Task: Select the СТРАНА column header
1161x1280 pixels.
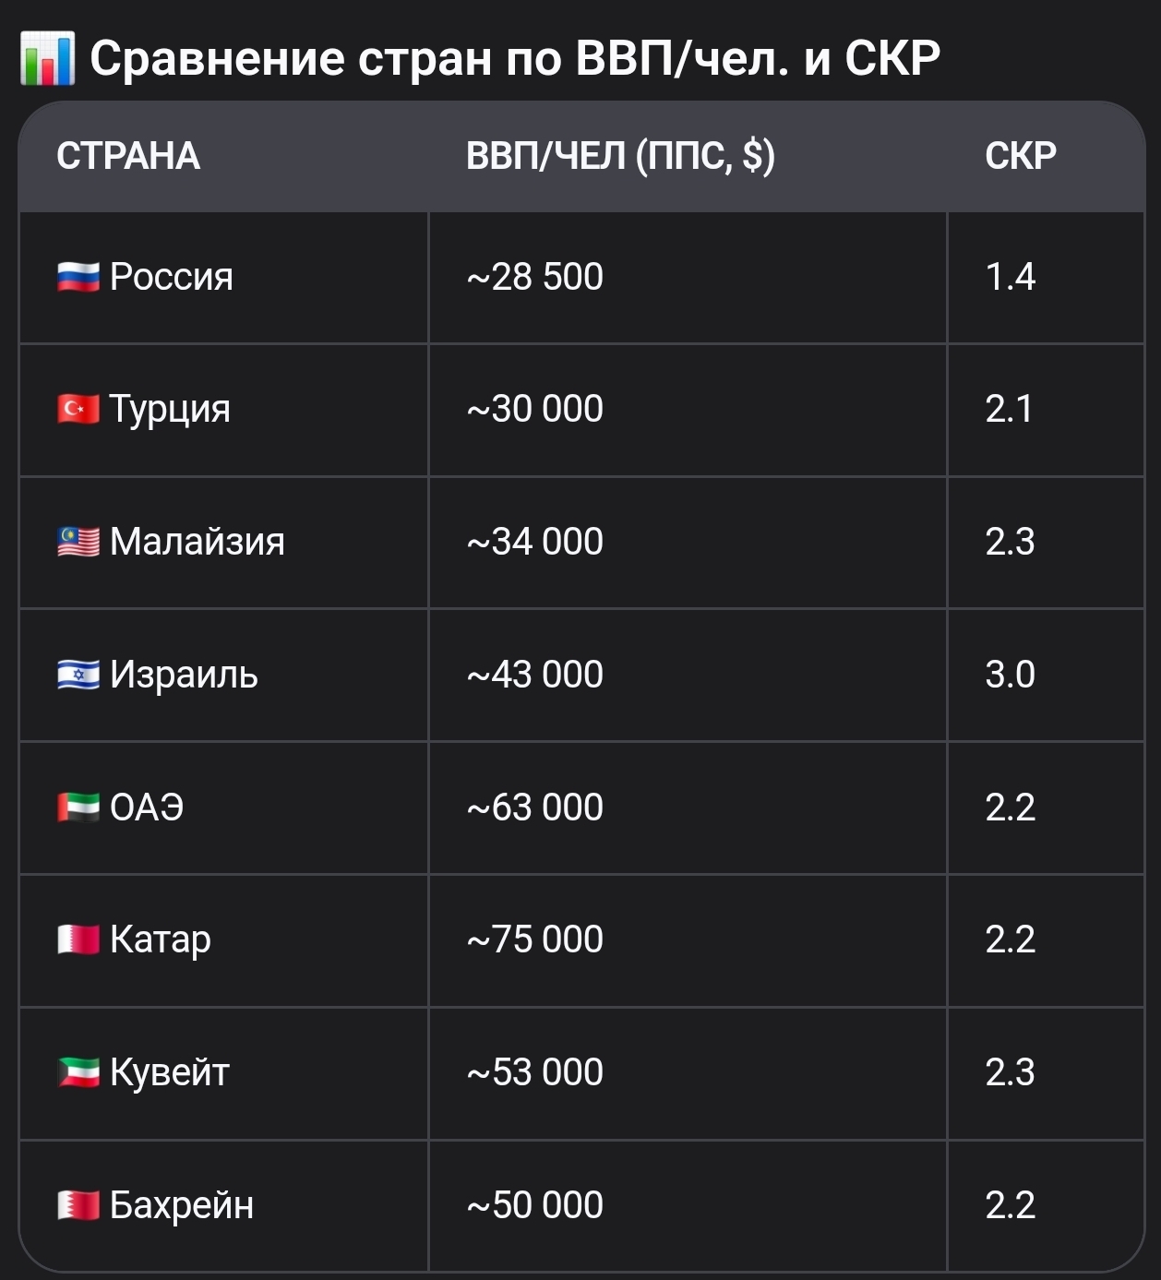Action: click(x=128, y=156)
